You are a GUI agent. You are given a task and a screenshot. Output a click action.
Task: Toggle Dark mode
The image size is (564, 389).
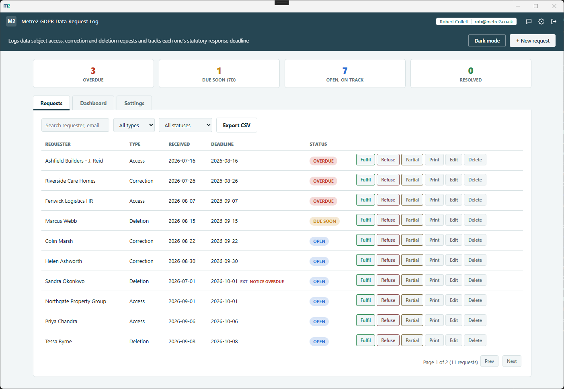click(487, 41)
